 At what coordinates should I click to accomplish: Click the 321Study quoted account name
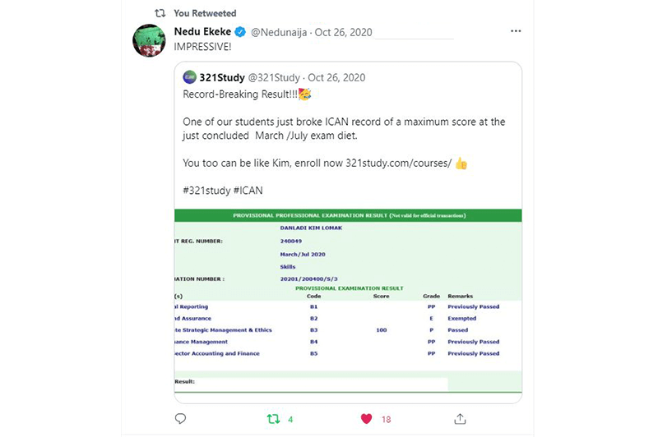[x=222, y=78]
